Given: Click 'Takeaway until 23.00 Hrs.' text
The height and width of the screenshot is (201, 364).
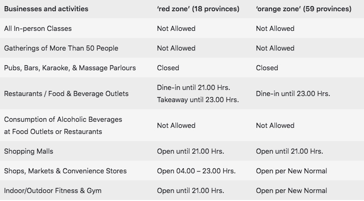Looking at the screenshot, I should click(198, 100).
